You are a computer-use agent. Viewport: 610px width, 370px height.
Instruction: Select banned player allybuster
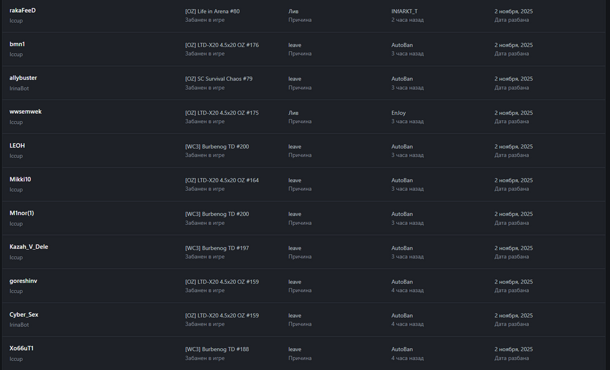tap(23, 78)
